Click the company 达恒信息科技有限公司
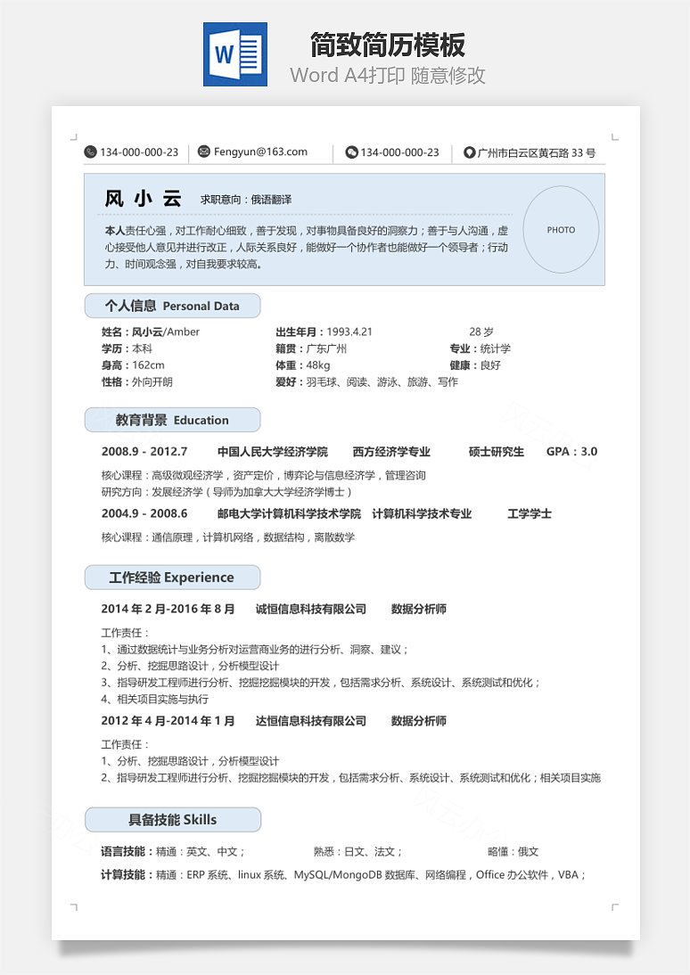This screenshot has width=690, height=975. 311,721
